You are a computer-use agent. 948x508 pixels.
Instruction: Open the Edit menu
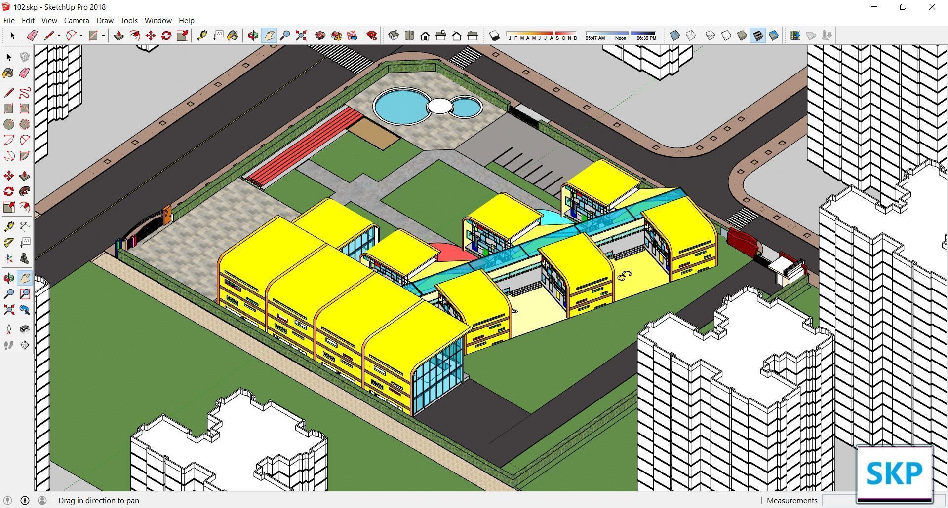pos(28,20)
